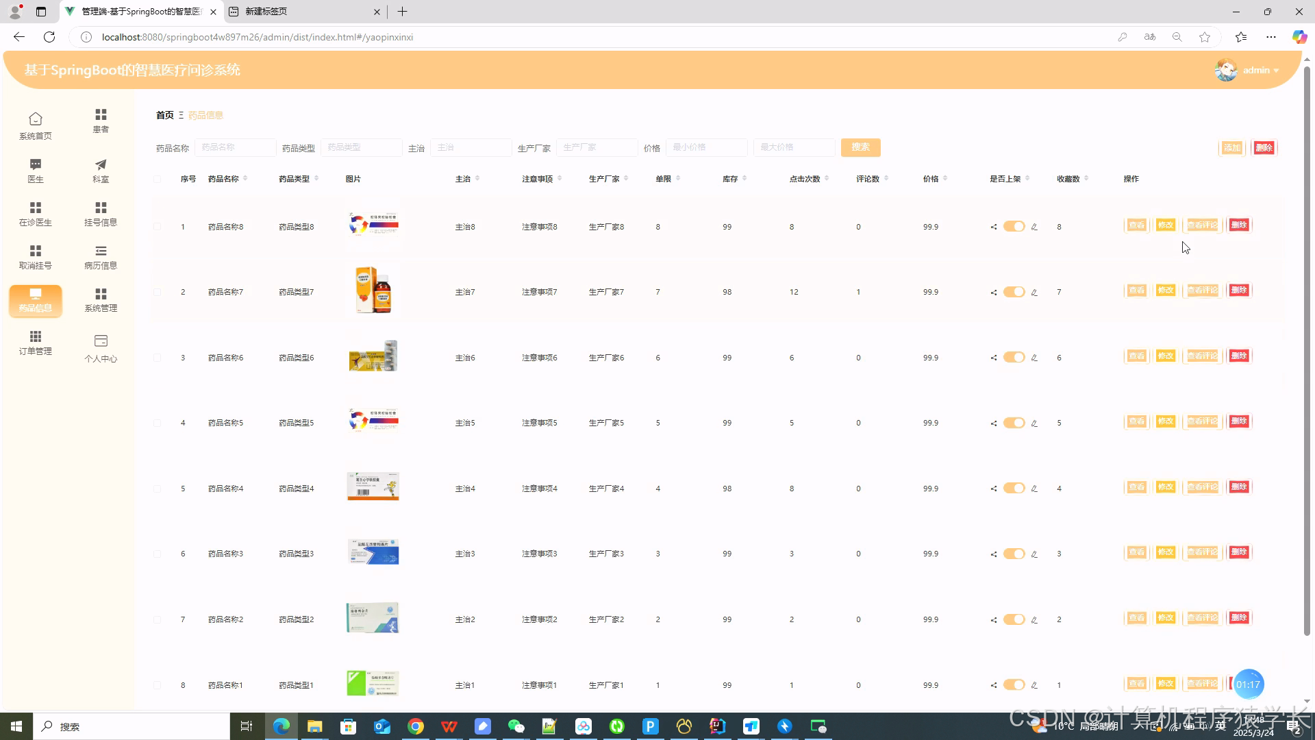Viewport: 1315px width, 740px height.
Task: Click the 搜索 button
Action: coord(860,147)
